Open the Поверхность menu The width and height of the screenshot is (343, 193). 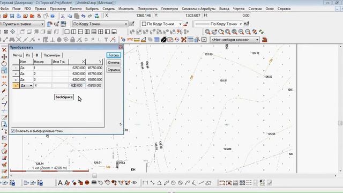point(147,9)
